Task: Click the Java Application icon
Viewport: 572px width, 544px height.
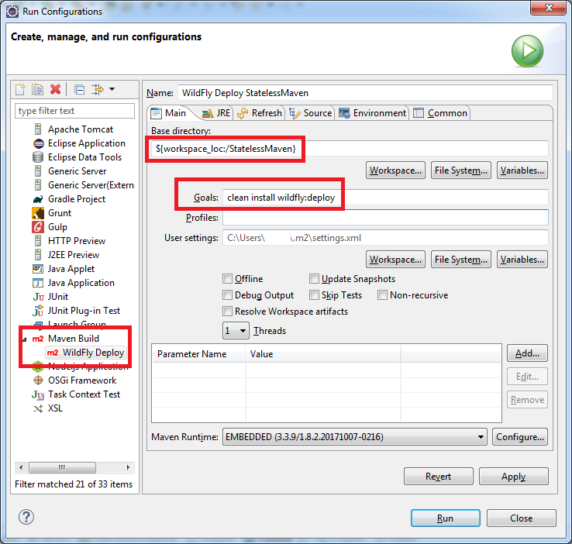Action: (x=38, y=283)
